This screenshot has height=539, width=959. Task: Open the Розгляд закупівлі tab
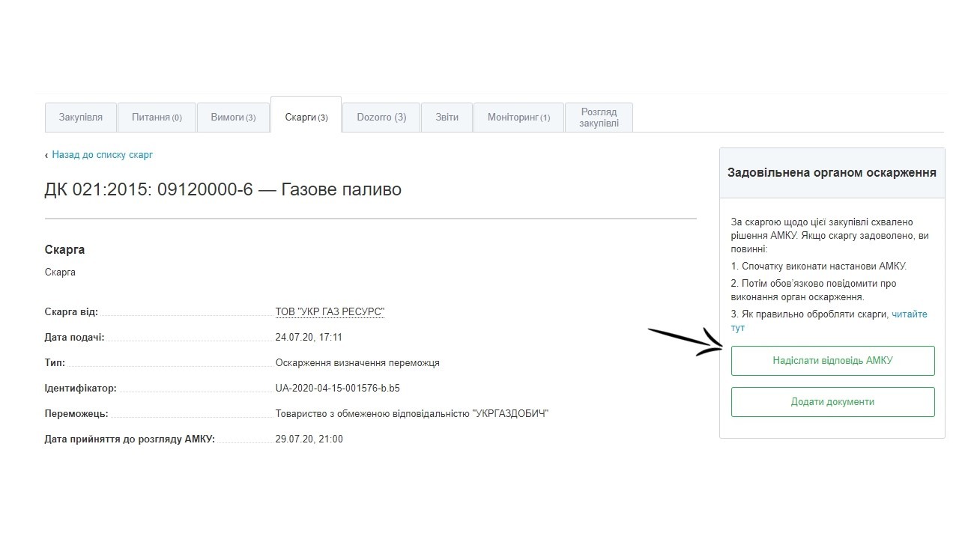(x=599, y=118)
